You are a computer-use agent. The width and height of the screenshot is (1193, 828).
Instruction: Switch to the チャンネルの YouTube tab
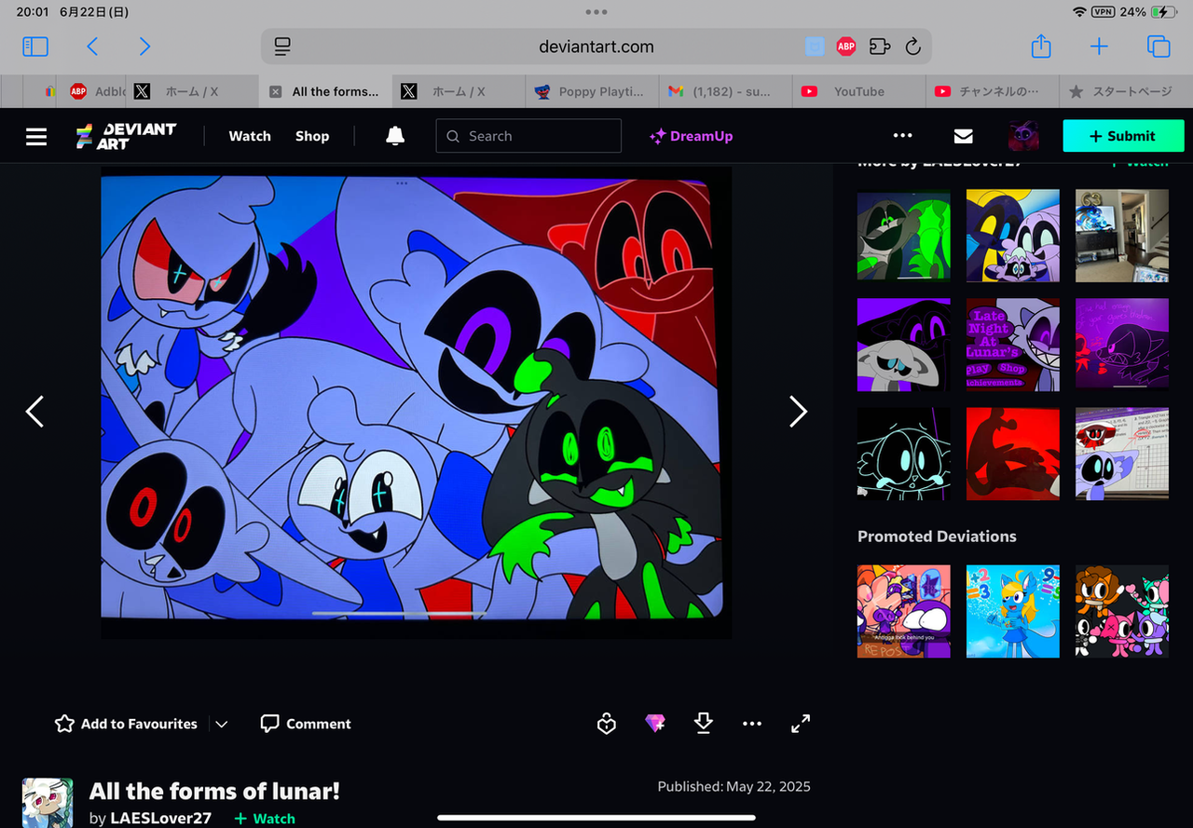click(993, 91)
